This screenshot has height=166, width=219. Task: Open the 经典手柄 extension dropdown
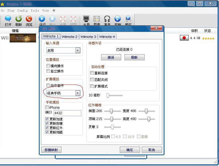point(63,93)
